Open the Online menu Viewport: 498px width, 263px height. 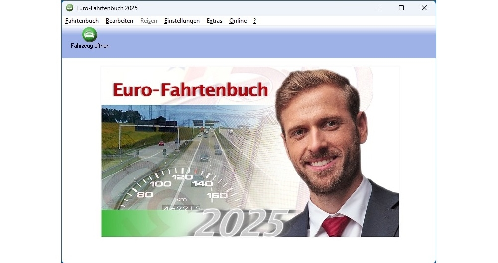(x=238, y=21)
